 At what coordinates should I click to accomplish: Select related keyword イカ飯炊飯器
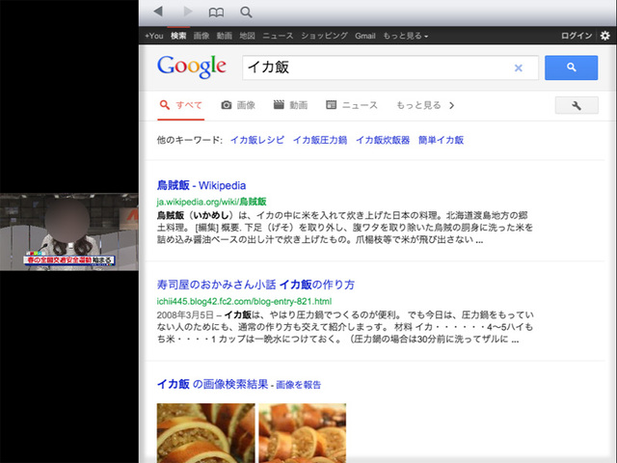pyautogui.click(x=383, y=140)
